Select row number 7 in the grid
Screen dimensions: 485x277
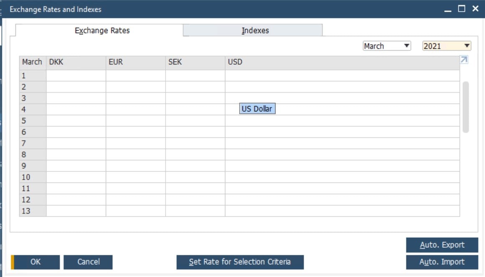point(32,143)
